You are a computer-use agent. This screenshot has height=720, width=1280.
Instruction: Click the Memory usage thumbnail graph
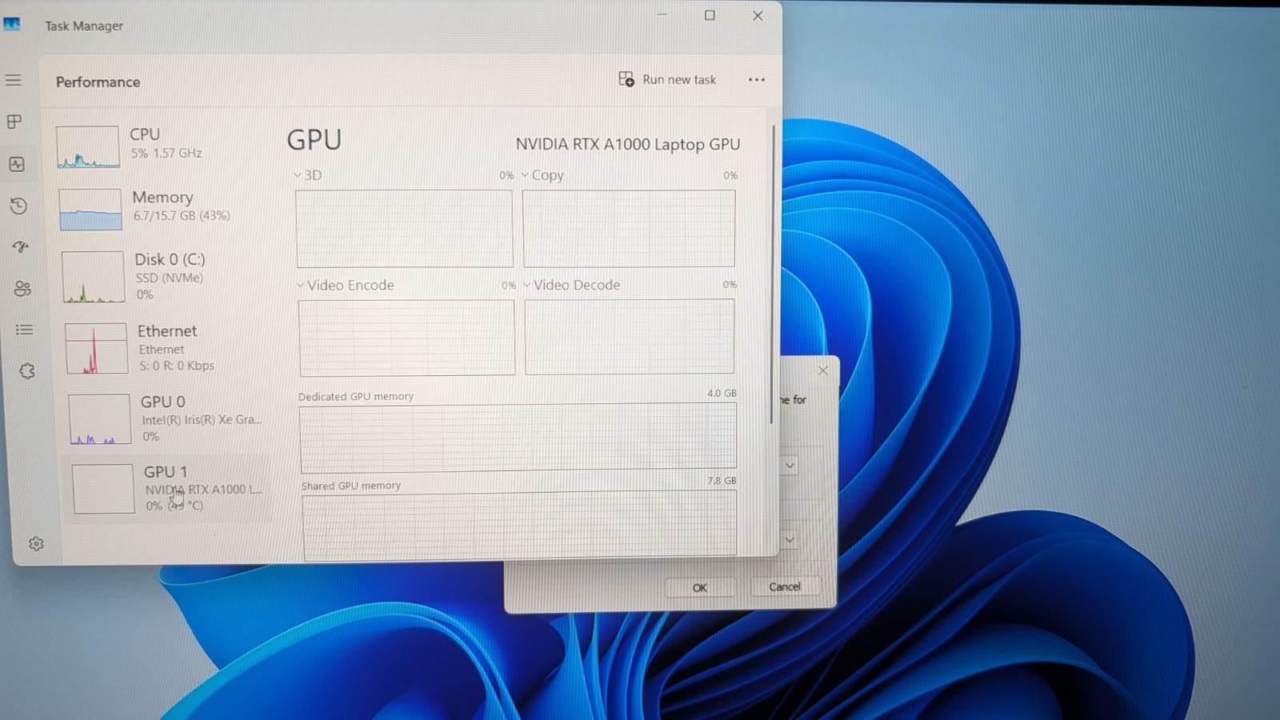[90, 210]
